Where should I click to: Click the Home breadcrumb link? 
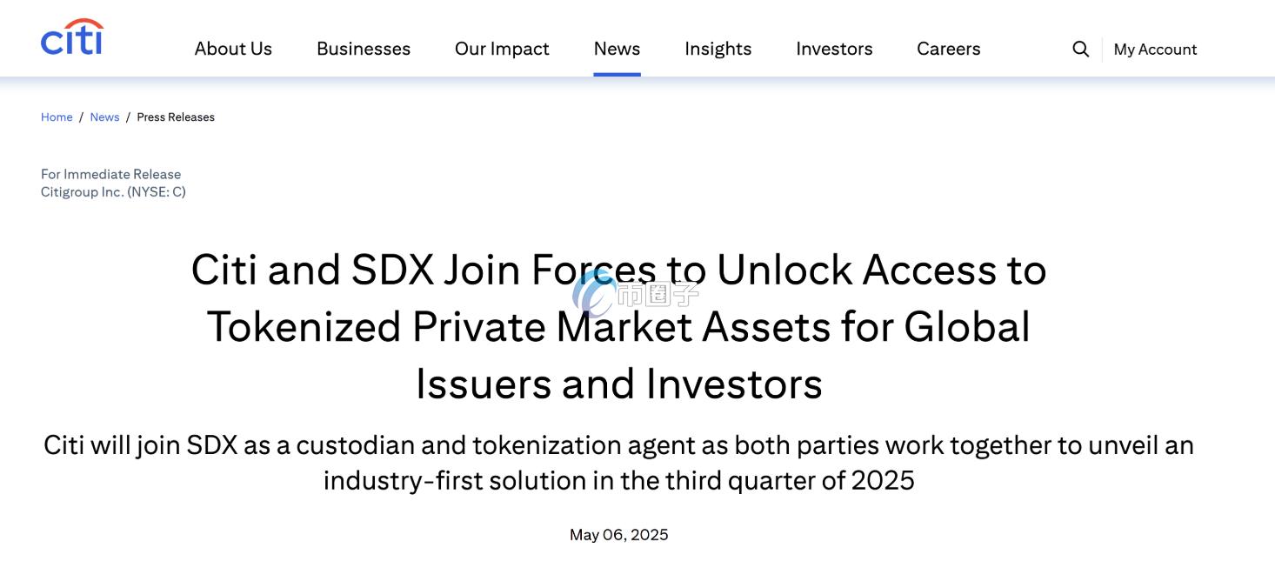point(57,117)
